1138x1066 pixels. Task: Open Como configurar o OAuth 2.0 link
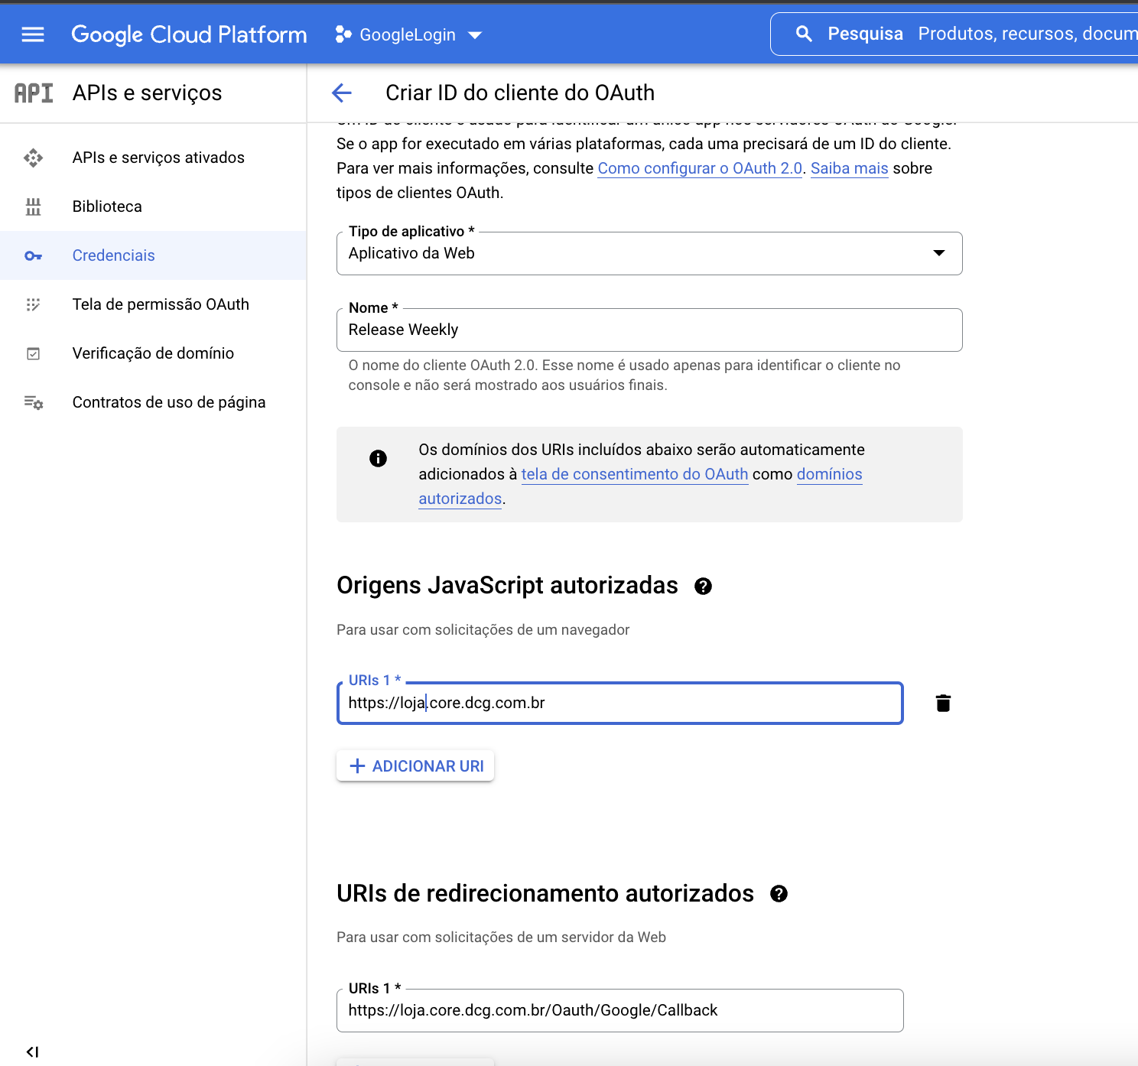coord(700,168)
